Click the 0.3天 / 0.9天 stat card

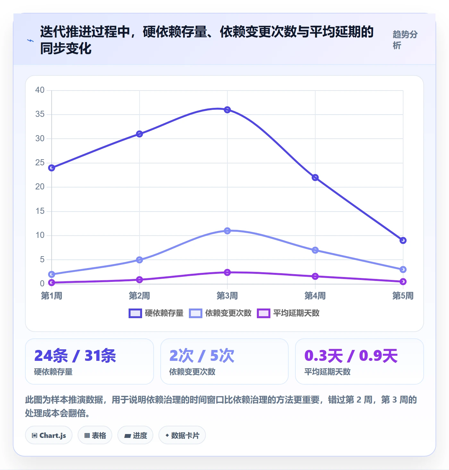click(360, 361)
